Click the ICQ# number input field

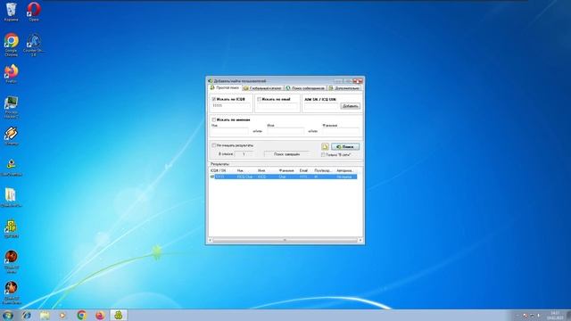pyautogui.click(x=231, y=106)
